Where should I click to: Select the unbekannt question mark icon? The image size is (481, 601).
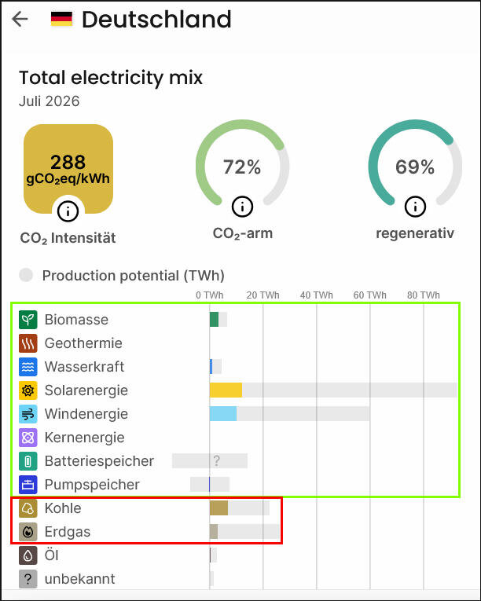[x=28, y=579]
